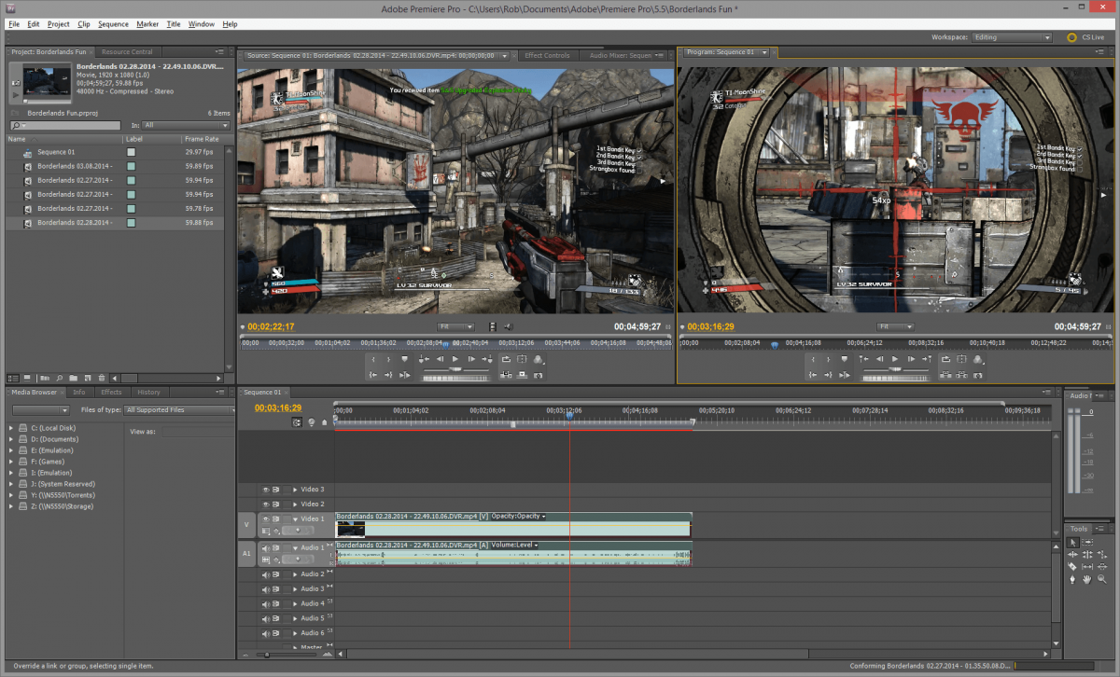Hide the Video 3 track output

point(266,490)
